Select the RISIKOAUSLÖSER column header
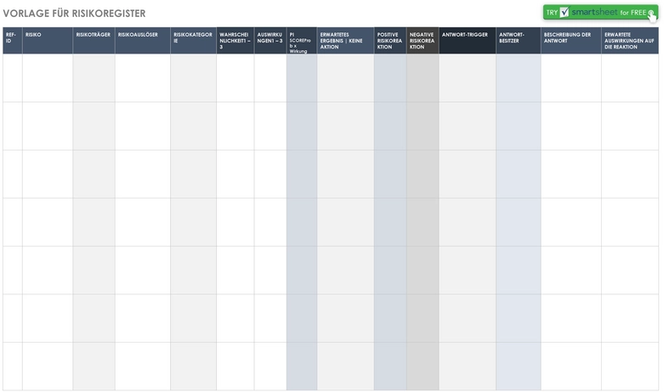 [143, 41]
